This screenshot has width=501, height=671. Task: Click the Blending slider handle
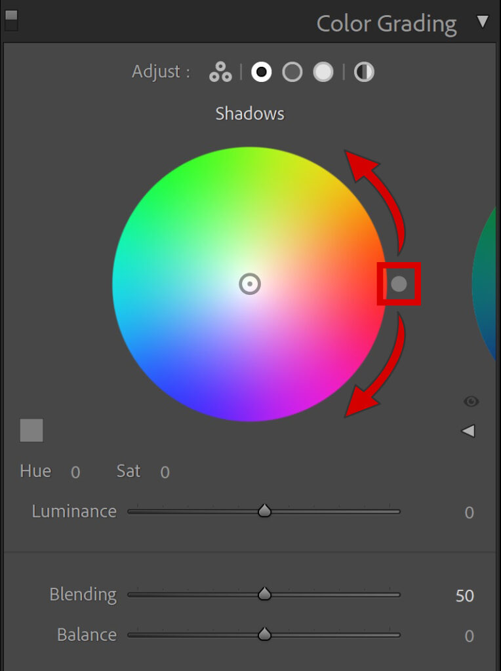265,594
